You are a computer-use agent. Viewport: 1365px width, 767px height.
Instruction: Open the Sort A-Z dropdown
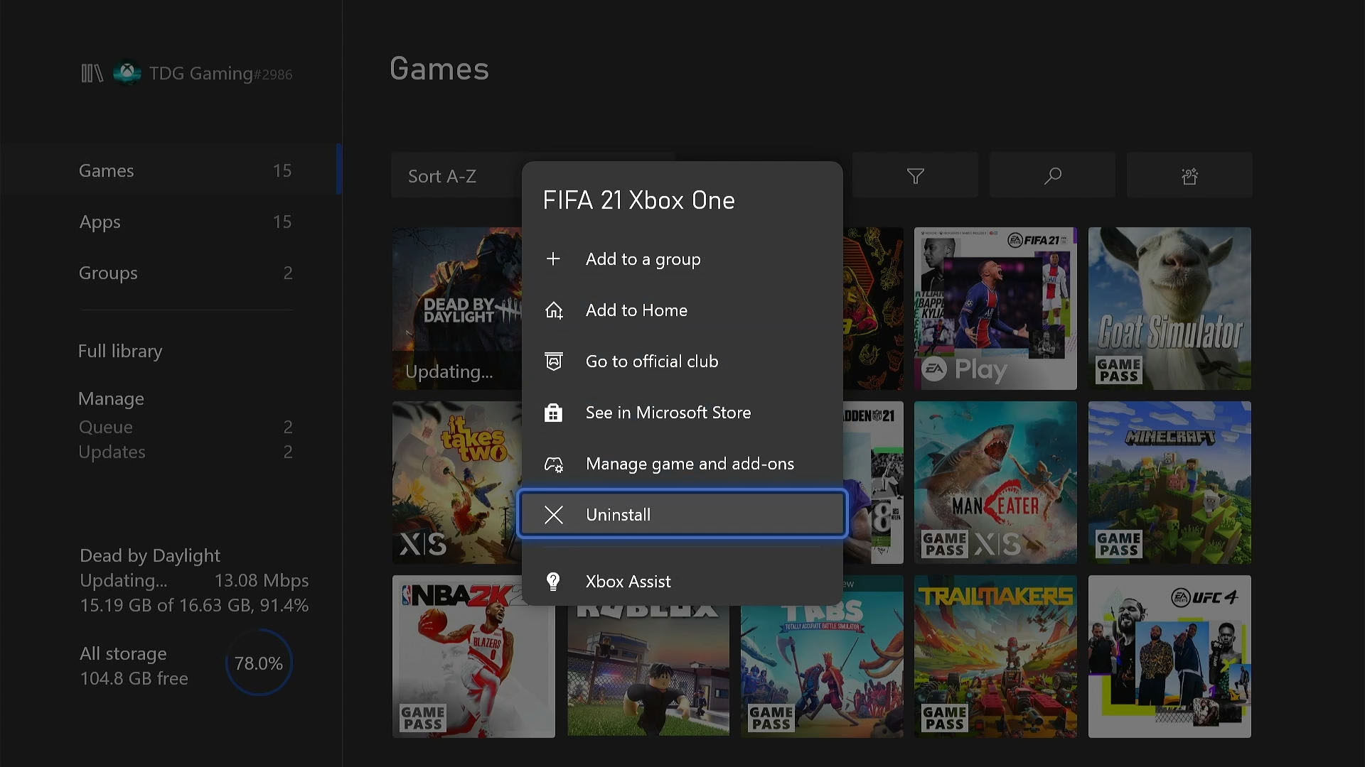pyautogui.click(x=442, y=175)
